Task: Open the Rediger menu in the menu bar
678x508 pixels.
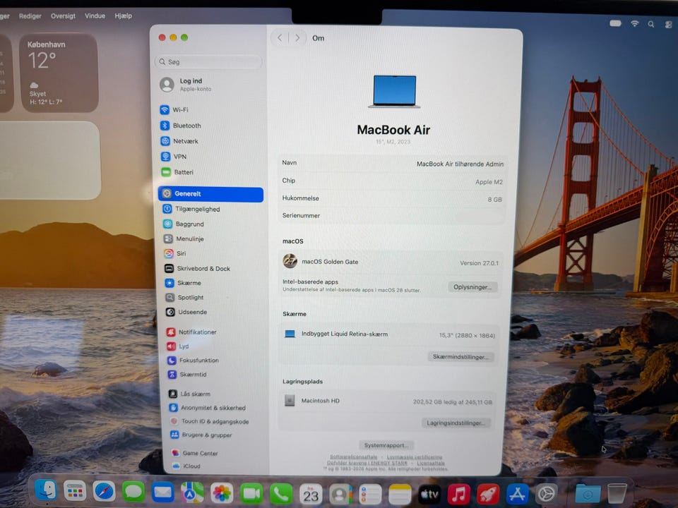Action: 30,16
